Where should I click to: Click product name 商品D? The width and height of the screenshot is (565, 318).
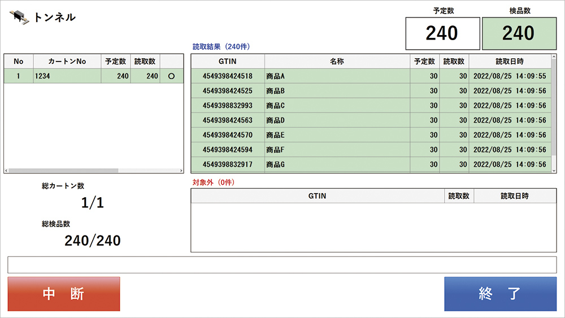(276, 120)
